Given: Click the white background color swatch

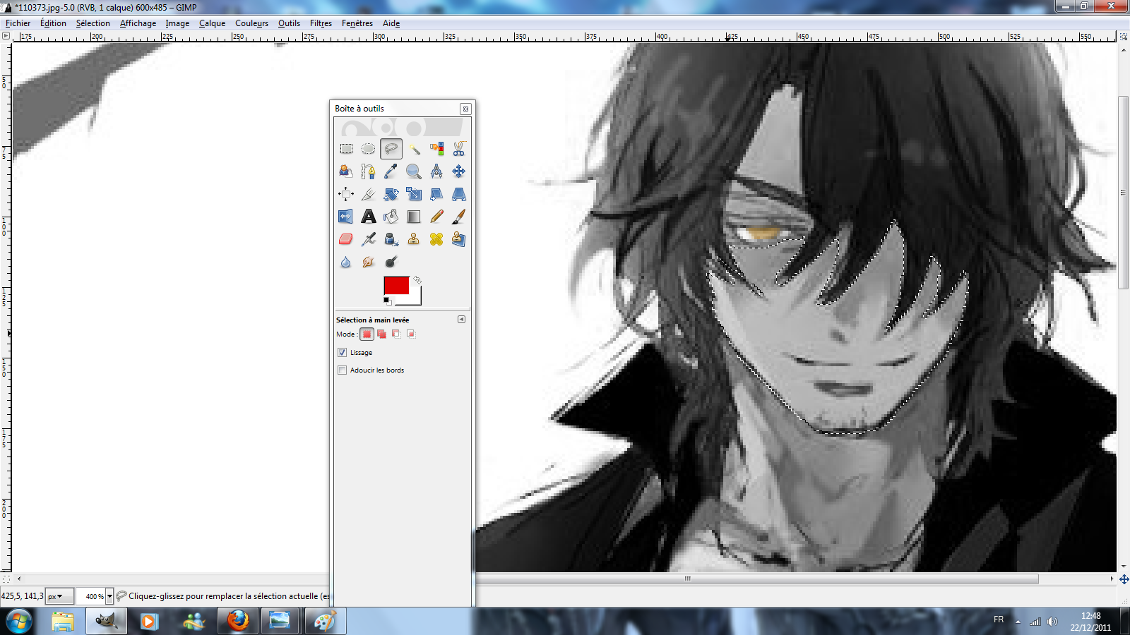Looking at the screenshot, I should point(414,298).
